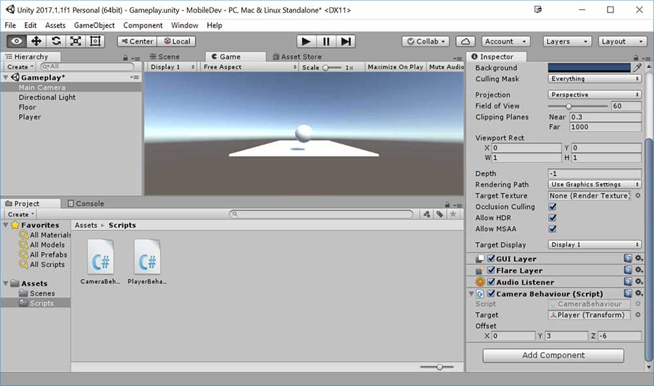The height and width of the screenshot is (386, 654).
Task: Pick background color with eyedropper
Action: click(637, 67)
